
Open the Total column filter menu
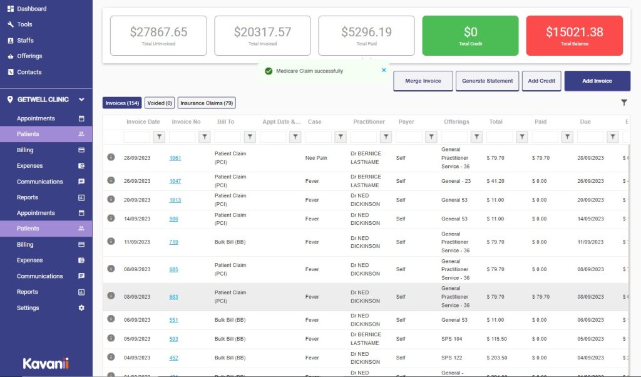[521, 137]
